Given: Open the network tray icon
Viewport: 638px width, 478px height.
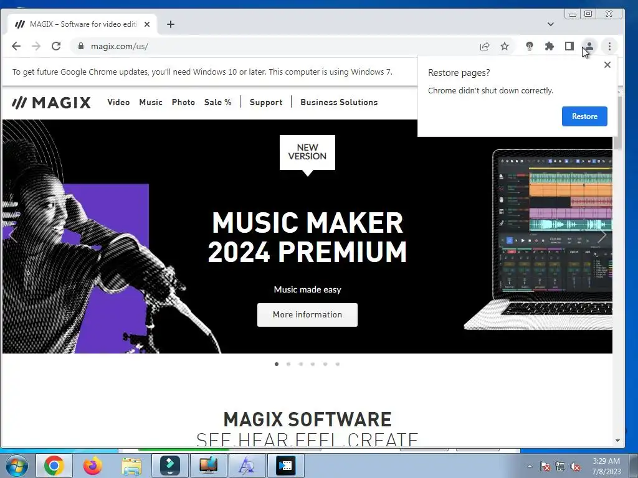Looking at the screenshot, I should (x=560, y=467).
